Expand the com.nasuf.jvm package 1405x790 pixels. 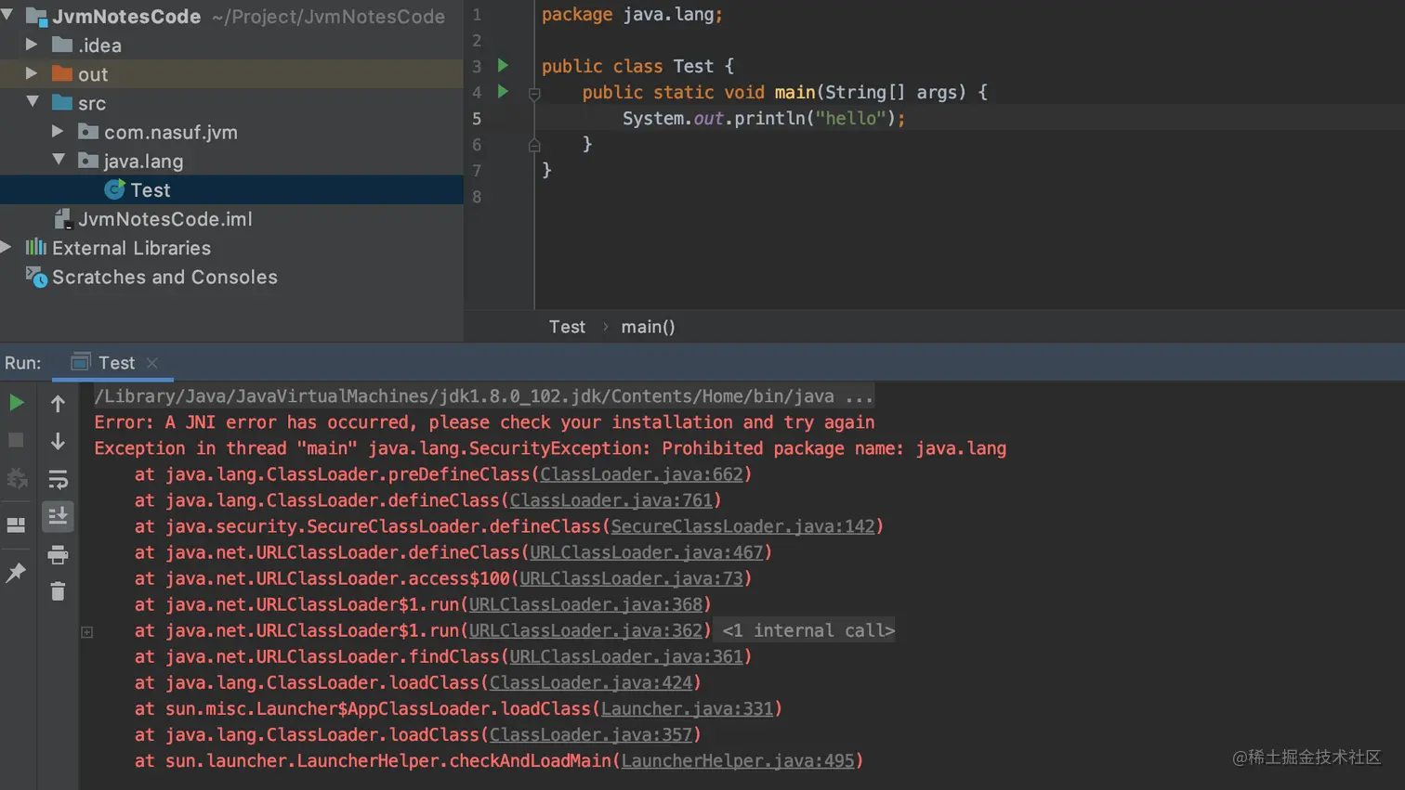[58, 132]
